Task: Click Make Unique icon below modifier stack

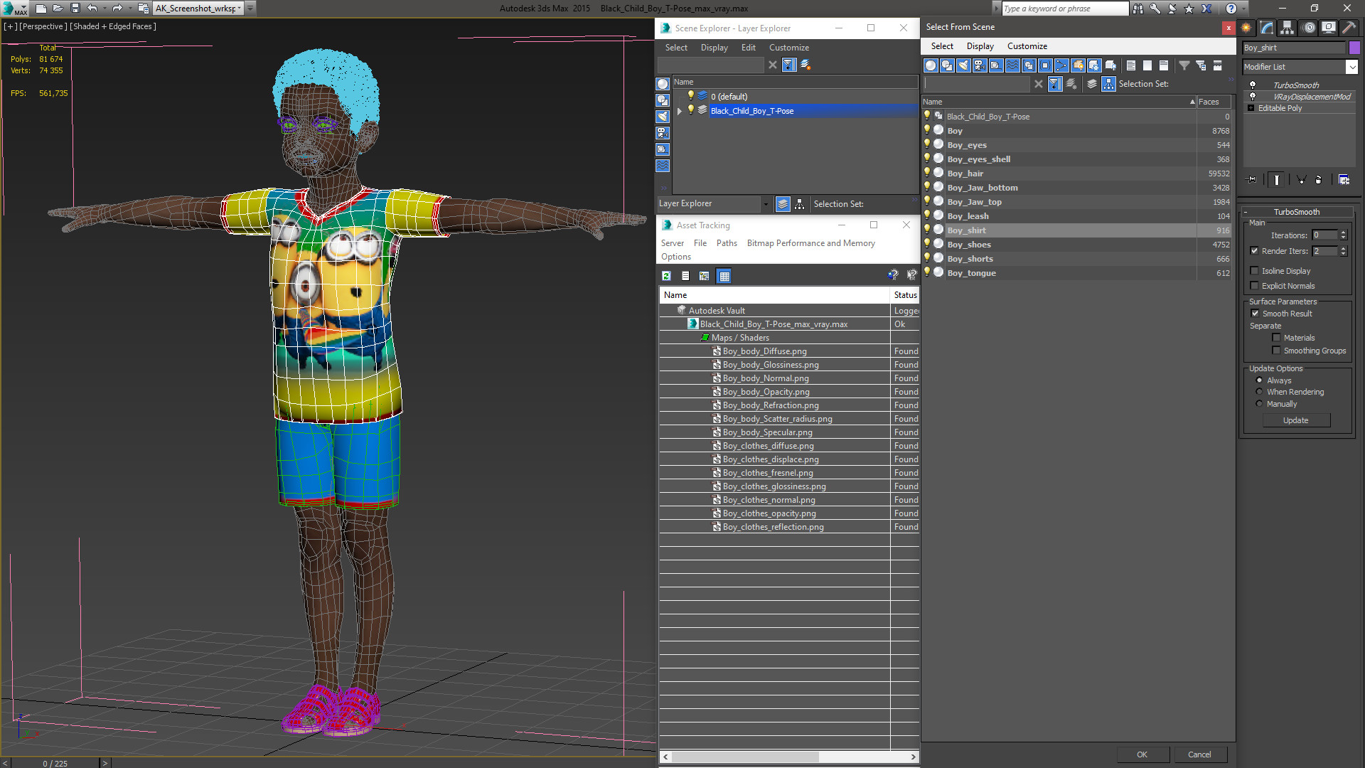Action: [x=1301, y=180]
